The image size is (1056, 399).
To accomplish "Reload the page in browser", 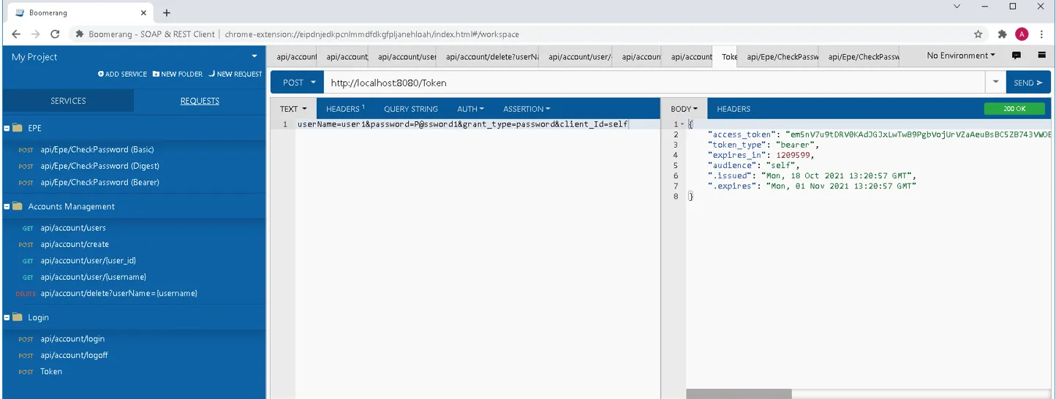I will 55,34.
